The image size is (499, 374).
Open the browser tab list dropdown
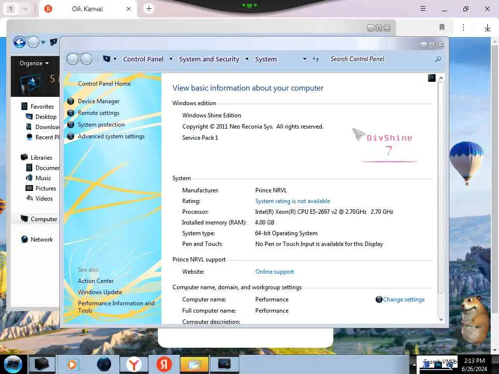25,9
